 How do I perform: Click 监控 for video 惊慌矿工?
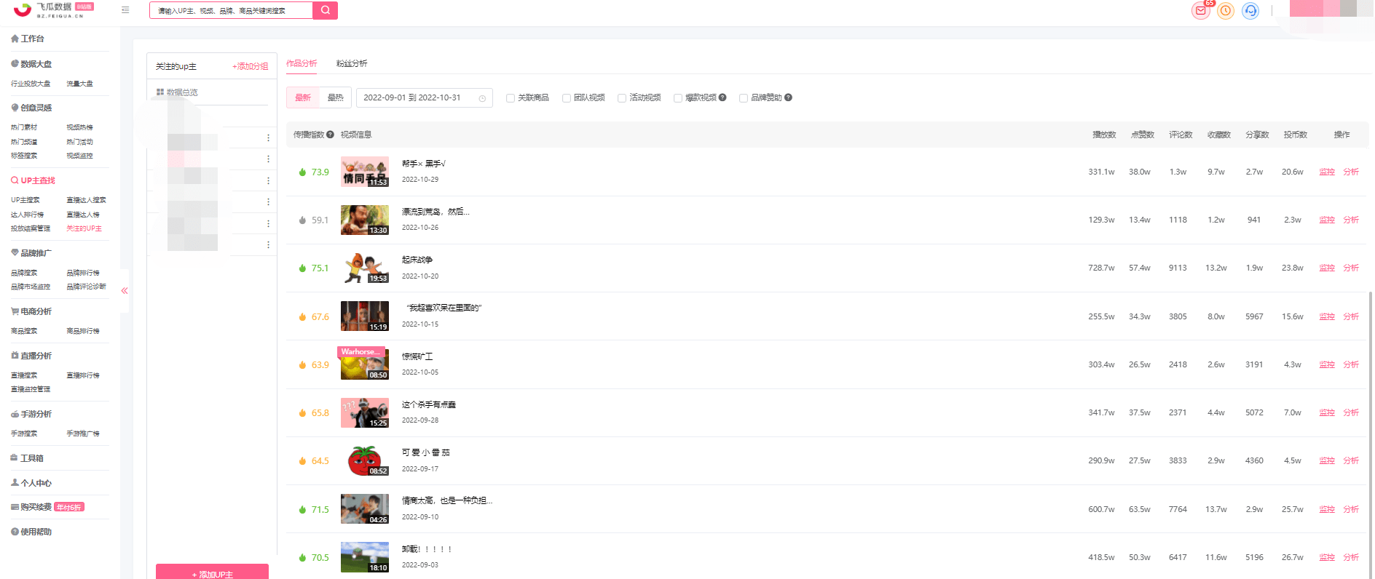coord(1327,365)
